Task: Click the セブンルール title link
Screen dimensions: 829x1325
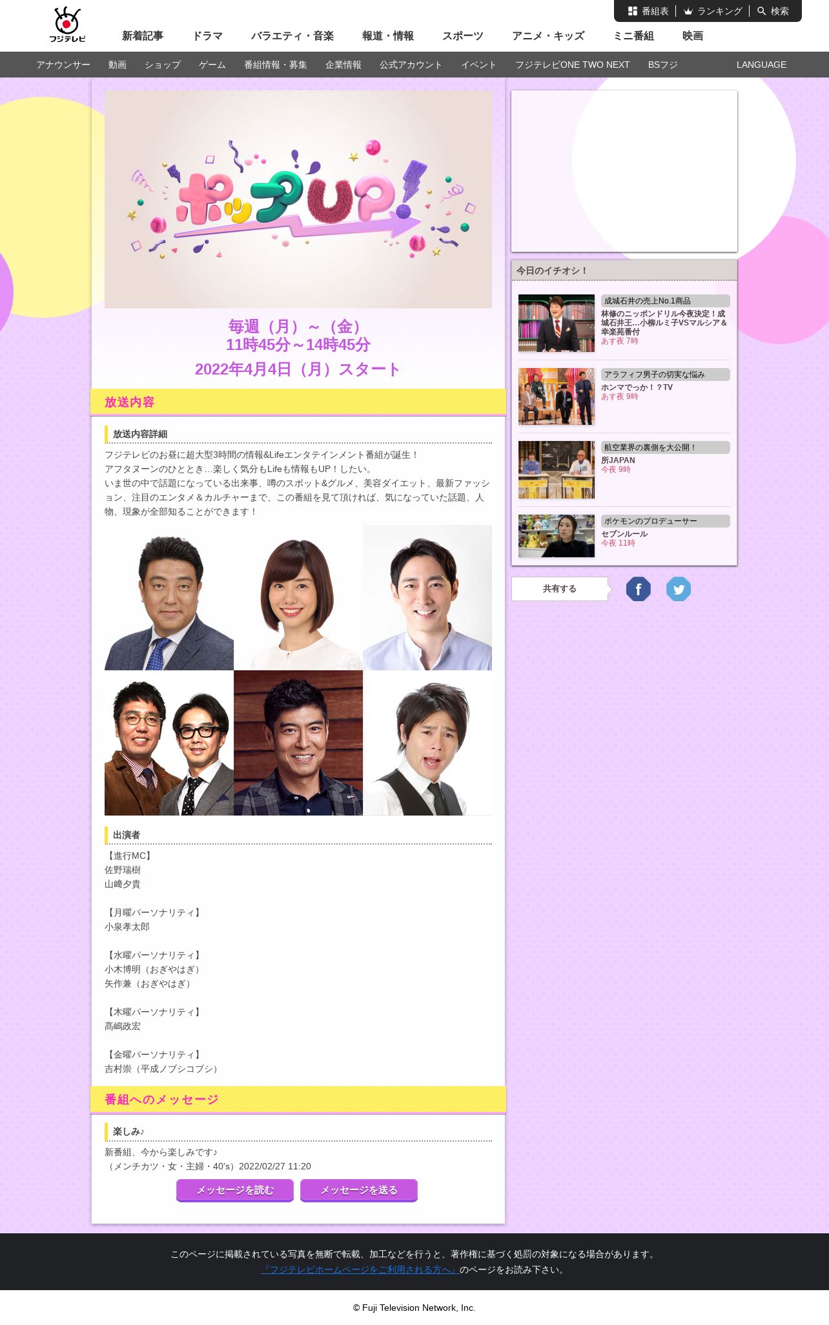Action: [624, 534]
